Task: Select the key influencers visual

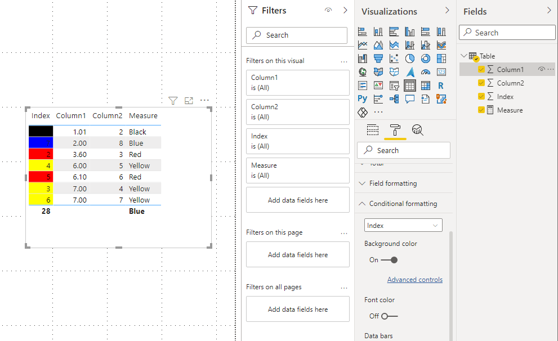Action: pos(378,99)
